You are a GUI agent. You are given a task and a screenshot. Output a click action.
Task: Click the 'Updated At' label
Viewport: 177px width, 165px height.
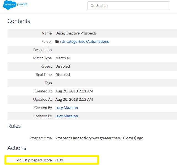coord(43,99)
